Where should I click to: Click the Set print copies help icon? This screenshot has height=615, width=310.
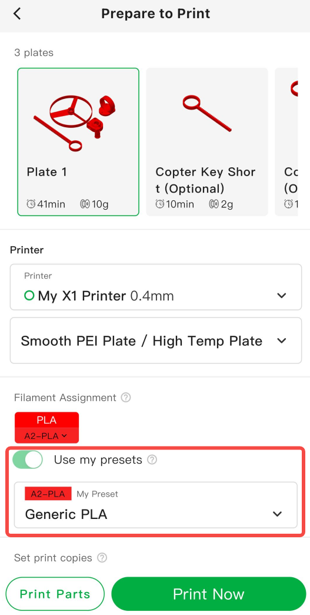pyautogui.click(x=102, y=558)
